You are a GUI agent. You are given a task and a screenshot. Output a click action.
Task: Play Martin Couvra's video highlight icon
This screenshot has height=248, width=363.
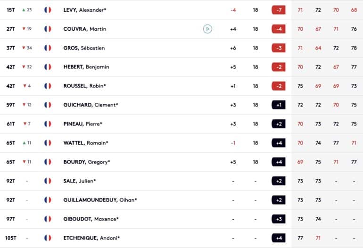coord(207,29)
